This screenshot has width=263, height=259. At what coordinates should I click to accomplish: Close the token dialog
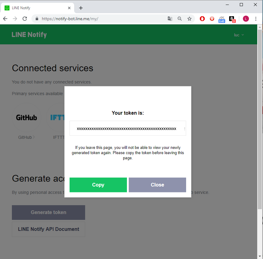pos(157,185)
